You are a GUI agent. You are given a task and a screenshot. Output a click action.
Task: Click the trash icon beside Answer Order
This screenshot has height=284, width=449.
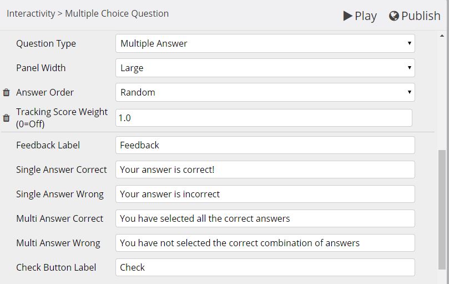[6, 92]
